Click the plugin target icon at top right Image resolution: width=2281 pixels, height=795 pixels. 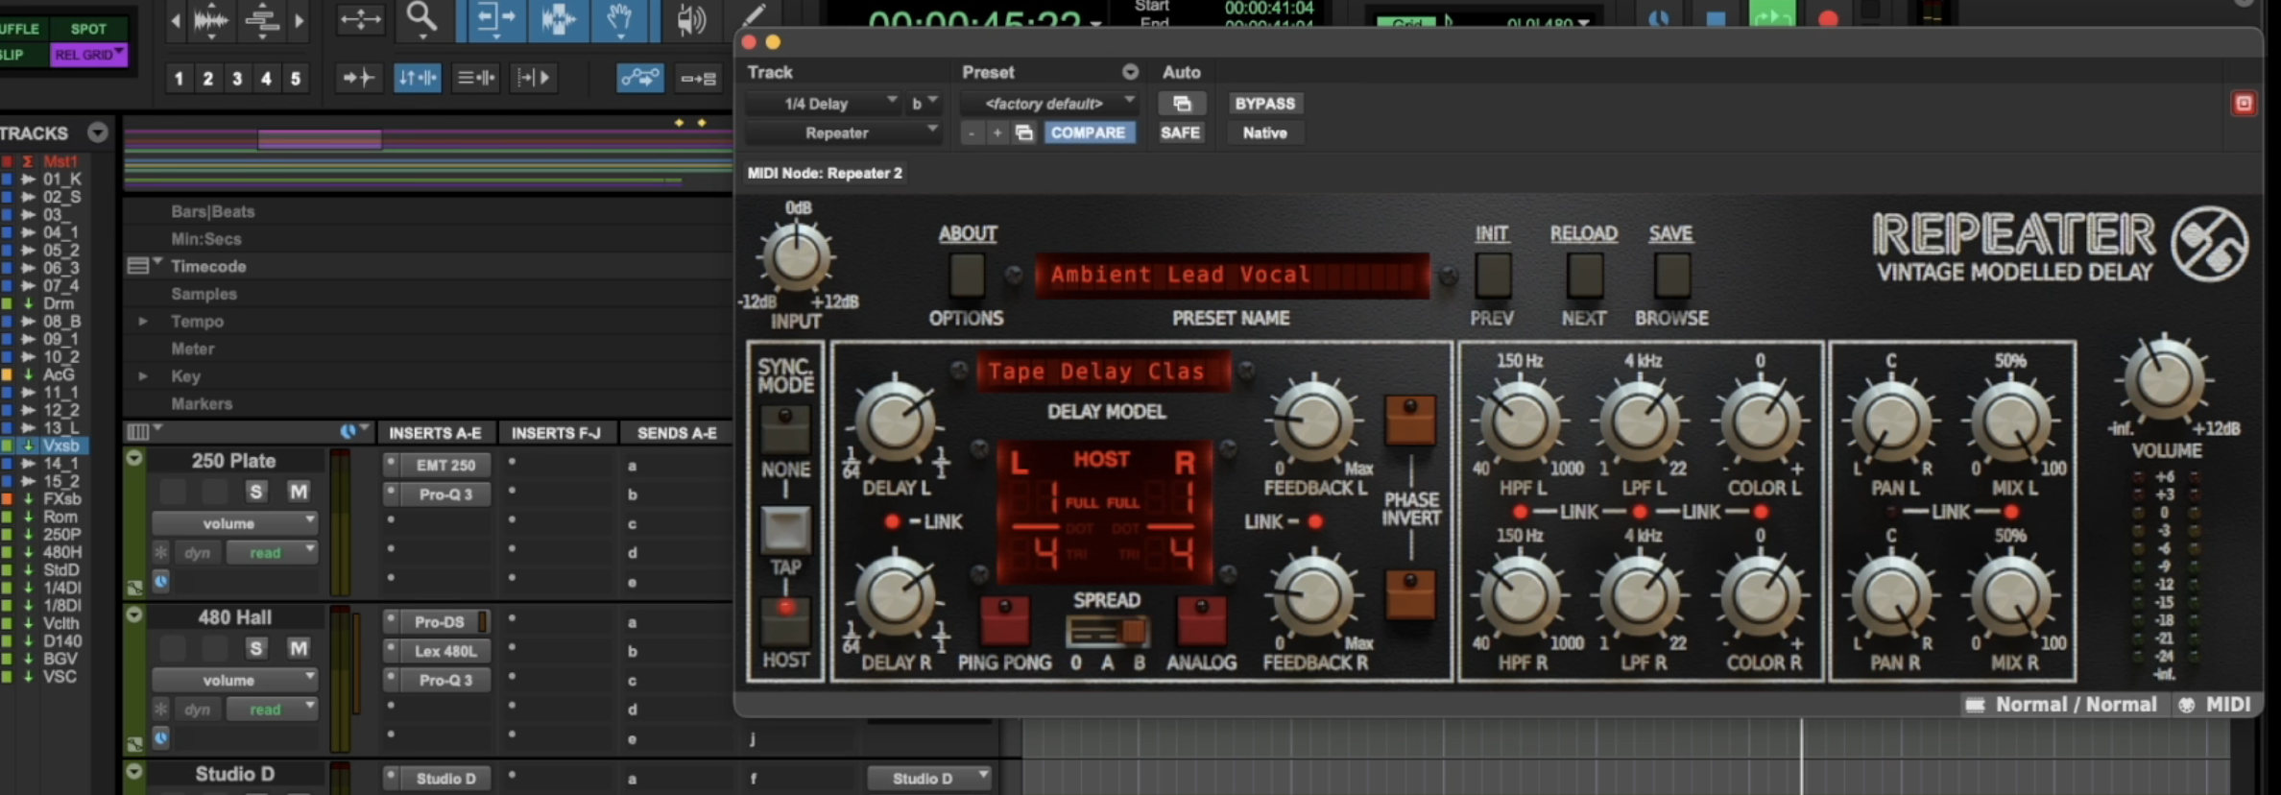(2244, 104)
